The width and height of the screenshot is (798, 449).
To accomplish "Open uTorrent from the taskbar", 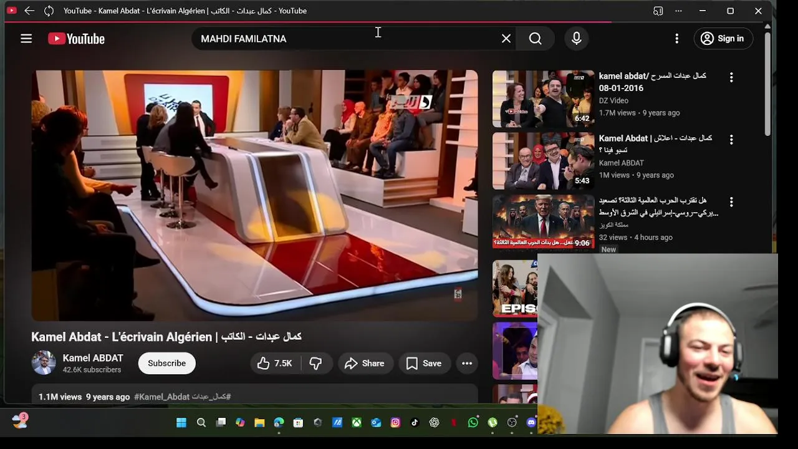I will (x=493, y=423).
